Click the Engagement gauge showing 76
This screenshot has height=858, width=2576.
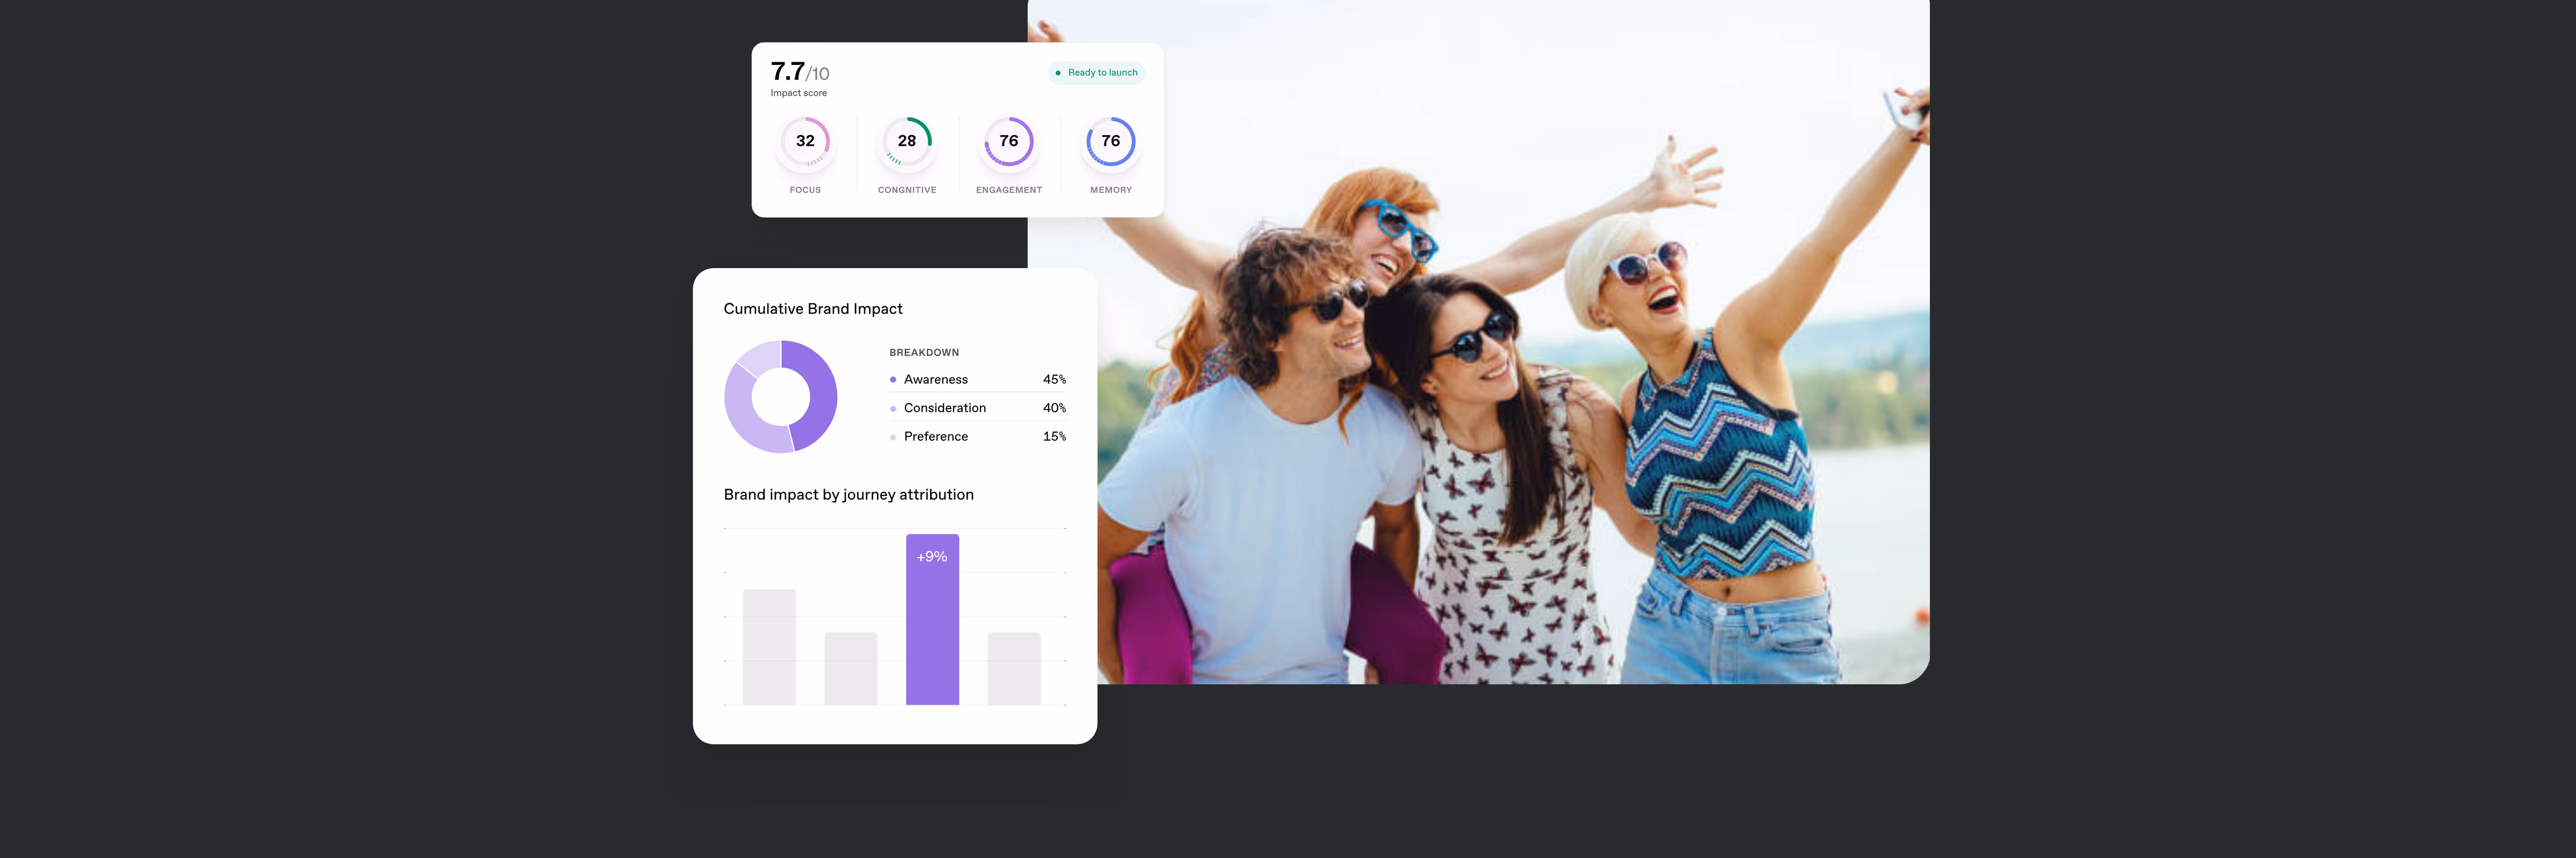[1009, 142]
